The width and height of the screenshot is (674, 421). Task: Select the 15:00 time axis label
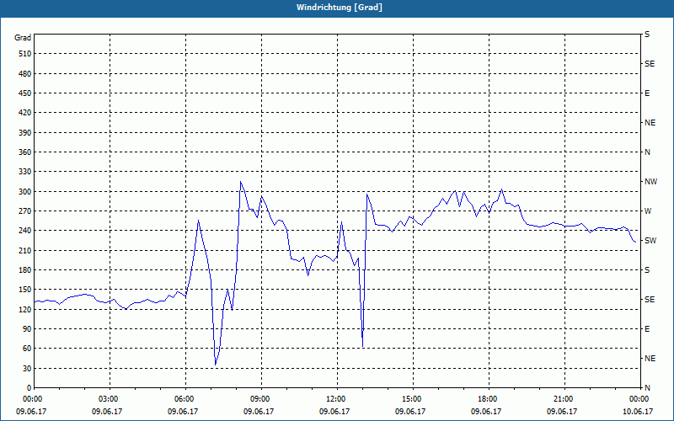(411, 398)
